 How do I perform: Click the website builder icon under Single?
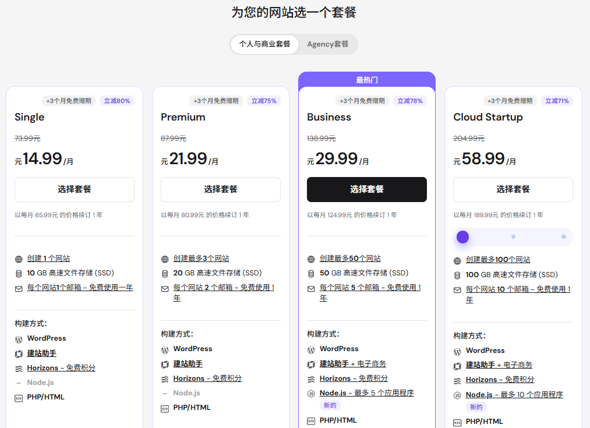(19, 353)
